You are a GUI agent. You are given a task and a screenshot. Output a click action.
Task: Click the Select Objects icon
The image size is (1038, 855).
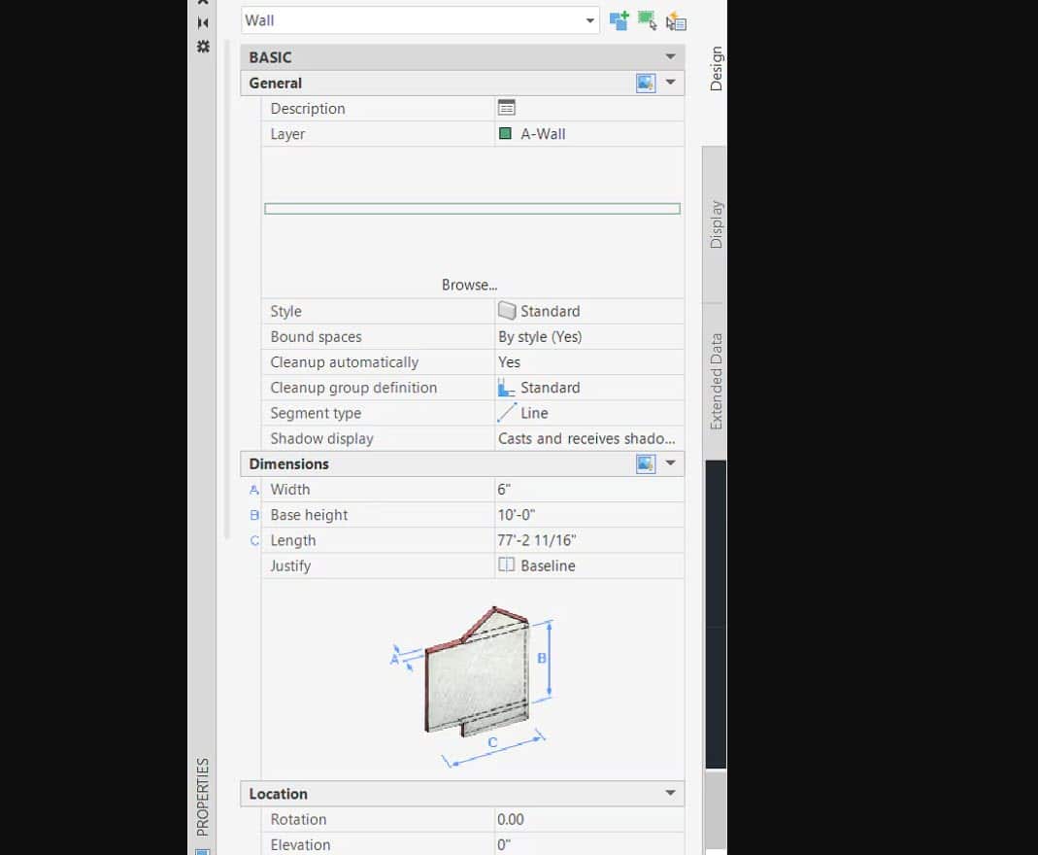pos(648,20)
